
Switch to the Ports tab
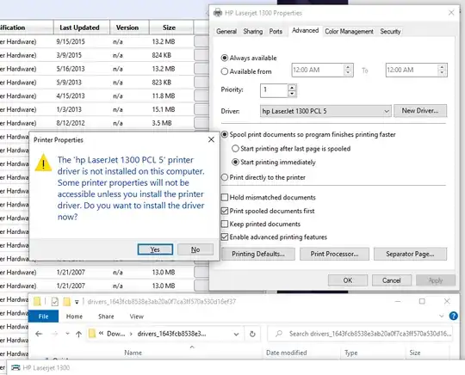click(x=276, y=31)
